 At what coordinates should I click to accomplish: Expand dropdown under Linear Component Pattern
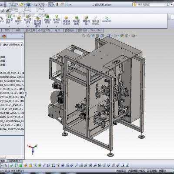click(x=9, y=27)
